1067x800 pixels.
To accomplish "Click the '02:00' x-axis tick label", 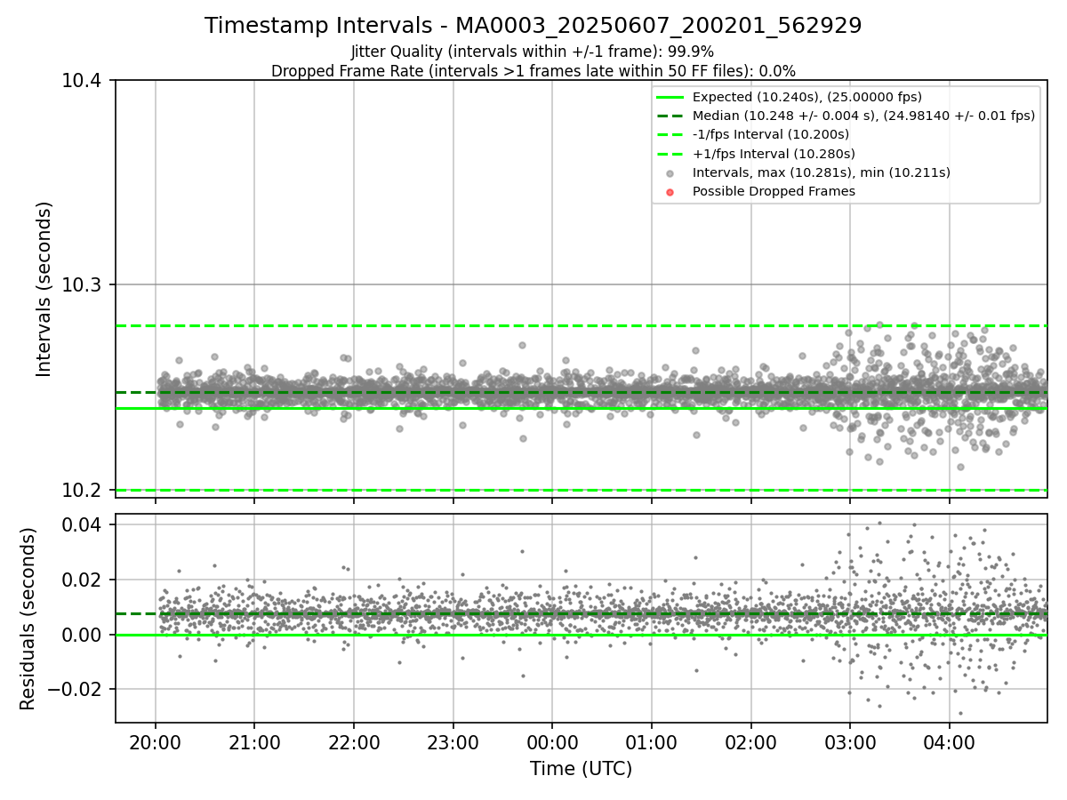I will tap(750, 742).
